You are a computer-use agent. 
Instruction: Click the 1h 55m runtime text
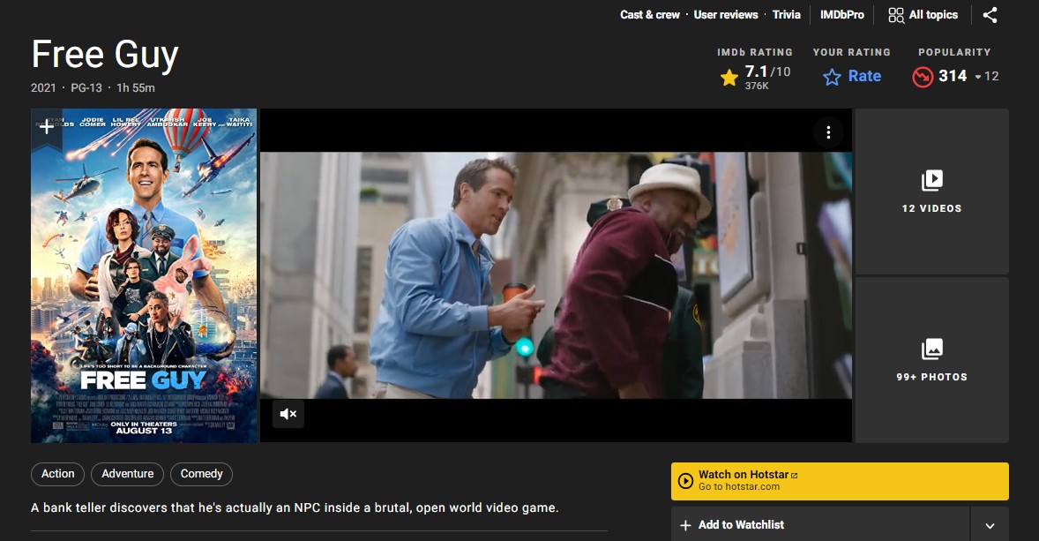pos(136,87)
